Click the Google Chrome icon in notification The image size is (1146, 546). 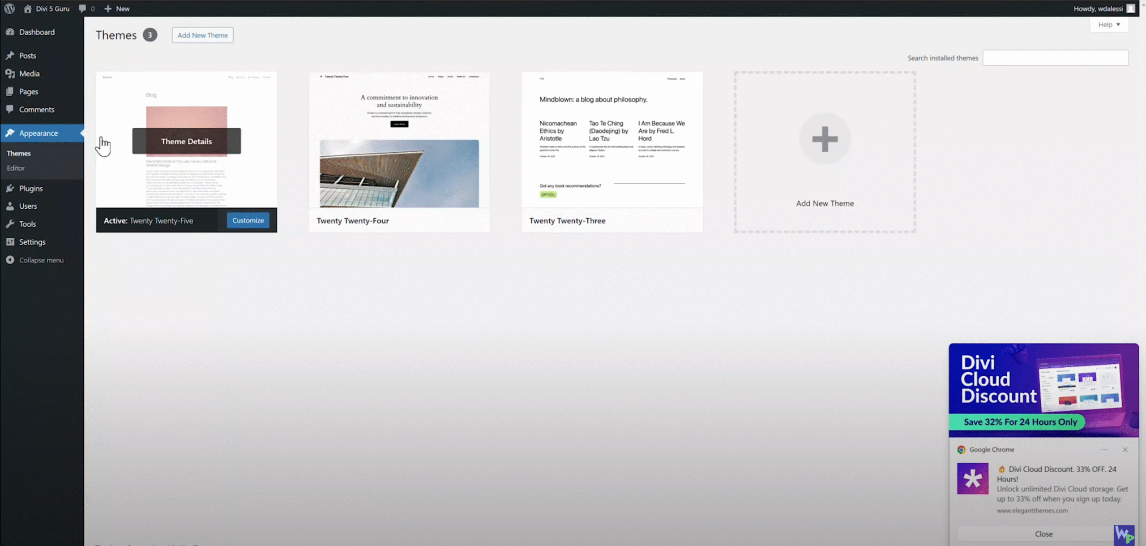click(x=961, y=450)
